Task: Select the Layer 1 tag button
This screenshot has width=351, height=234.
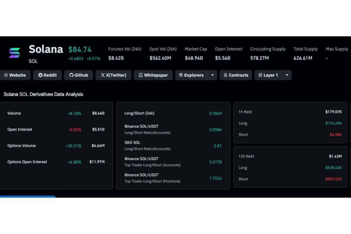Action: [268, 75]
